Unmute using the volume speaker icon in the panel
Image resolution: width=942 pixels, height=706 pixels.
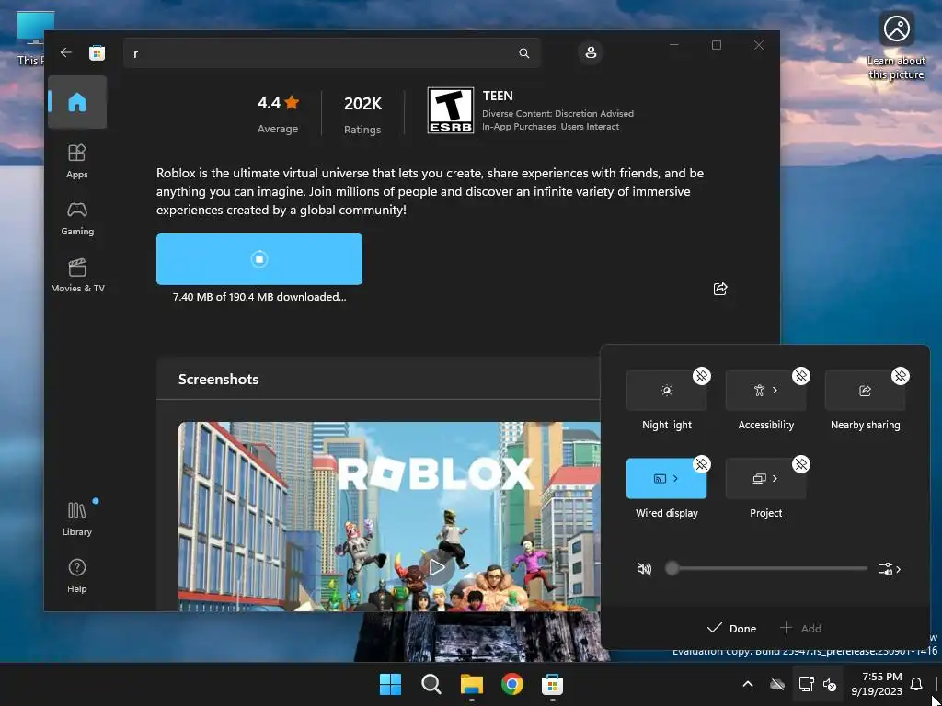[x=644, y=568]
